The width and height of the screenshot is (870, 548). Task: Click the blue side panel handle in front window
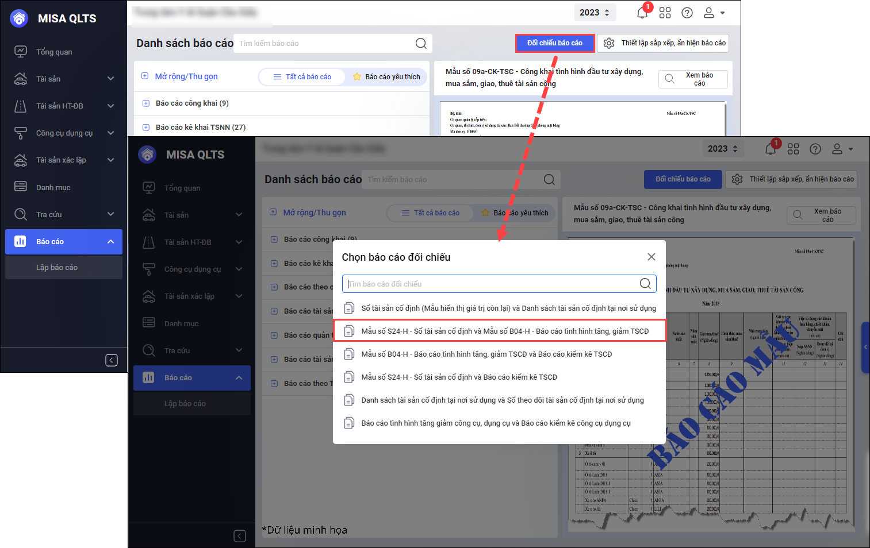pos(865,347)
